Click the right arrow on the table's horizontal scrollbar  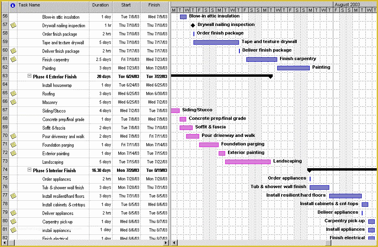click(167, 243)
